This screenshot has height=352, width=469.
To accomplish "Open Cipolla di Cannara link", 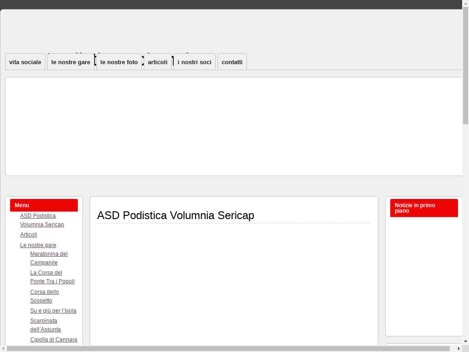I will coord(54,340).
